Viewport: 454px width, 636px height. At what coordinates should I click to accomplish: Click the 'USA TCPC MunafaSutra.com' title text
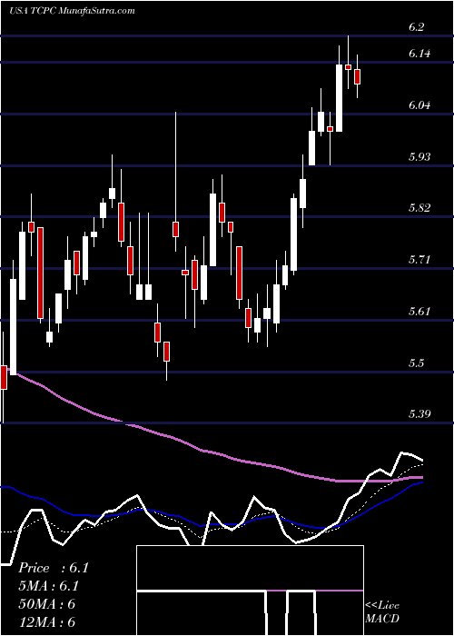pos(72,11)
